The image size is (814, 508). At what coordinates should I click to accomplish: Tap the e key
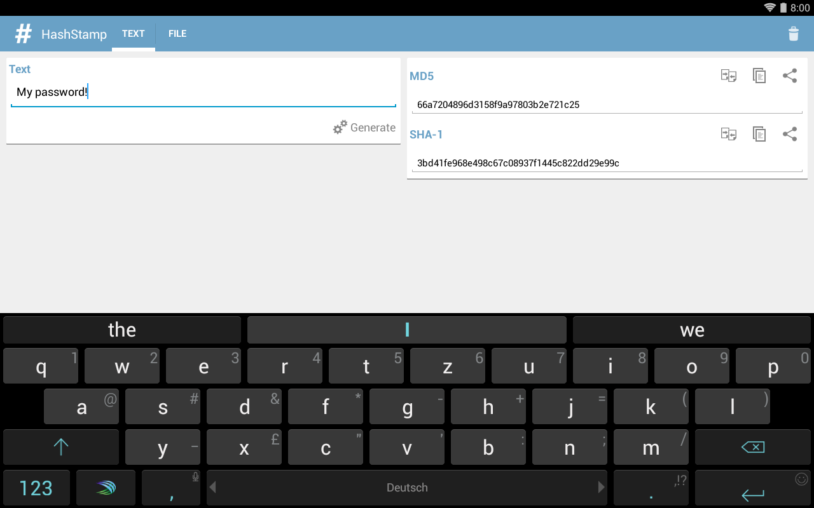(x=203, y=366)
